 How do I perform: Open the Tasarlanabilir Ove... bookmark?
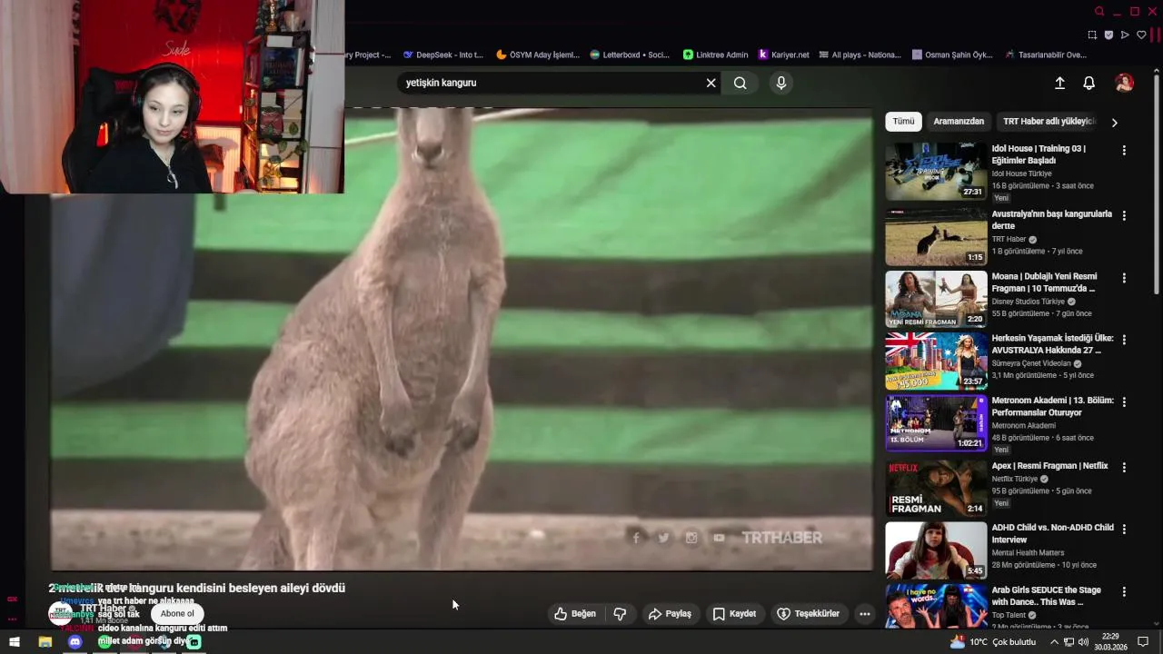(1046, 54)
